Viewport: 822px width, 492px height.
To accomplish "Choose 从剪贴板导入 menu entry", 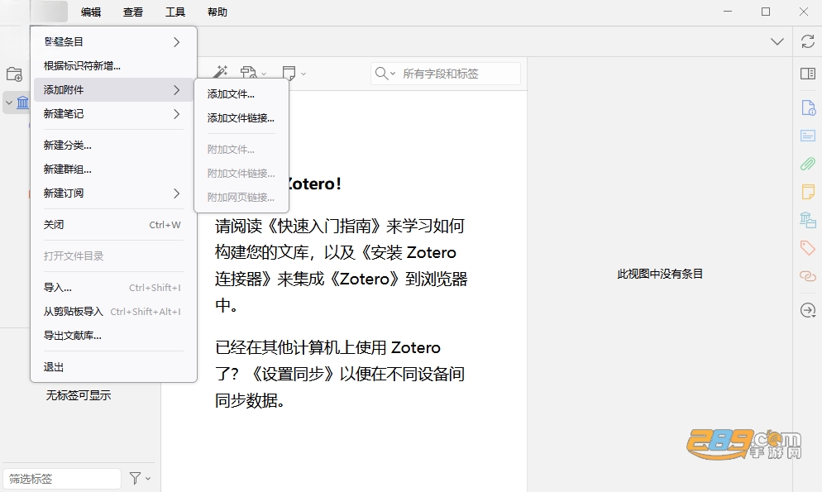I will [114, 312].
